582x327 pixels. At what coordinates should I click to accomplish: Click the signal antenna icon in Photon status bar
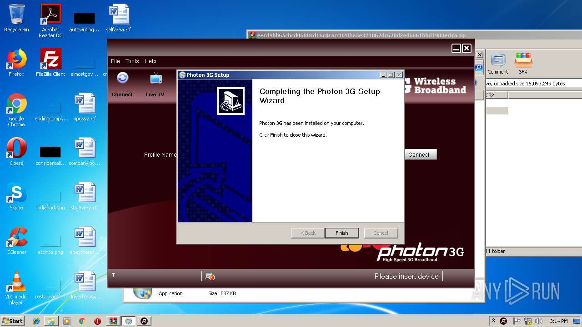coord(114,275)
